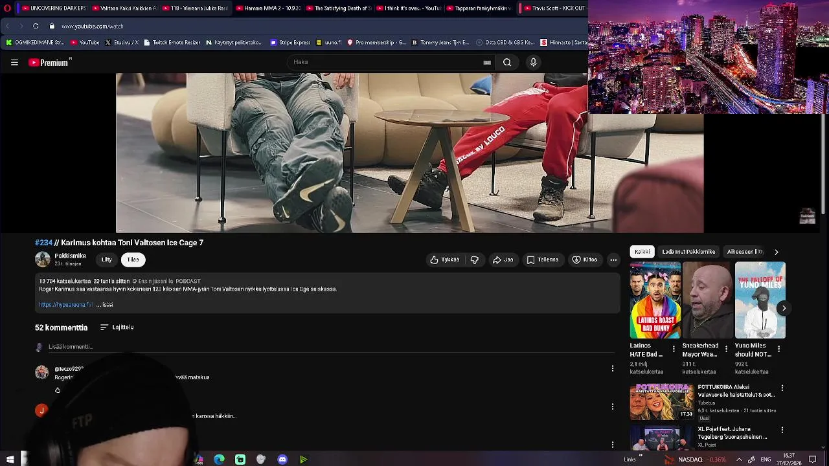Open the Lajittelu comment sort dropdown
829x466 pixels.
tap(117, 327)
